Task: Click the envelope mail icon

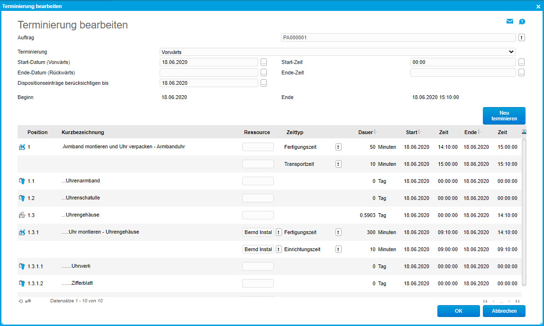Action: point(510,21)
